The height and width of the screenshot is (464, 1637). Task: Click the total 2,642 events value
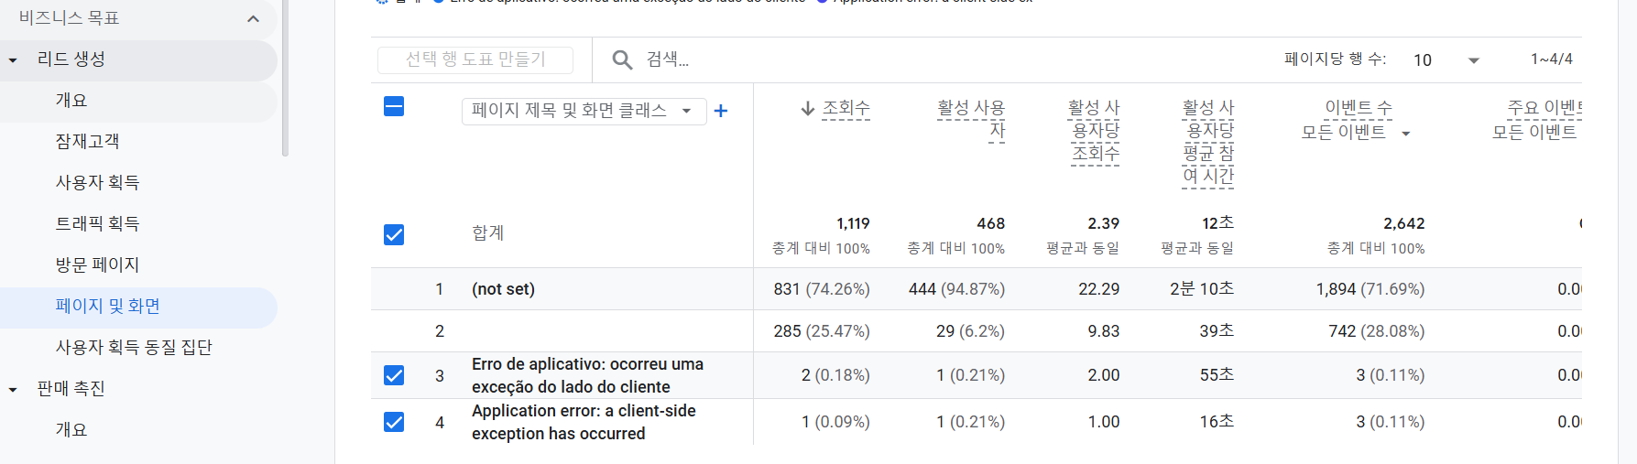click(x=1404, y=223)
